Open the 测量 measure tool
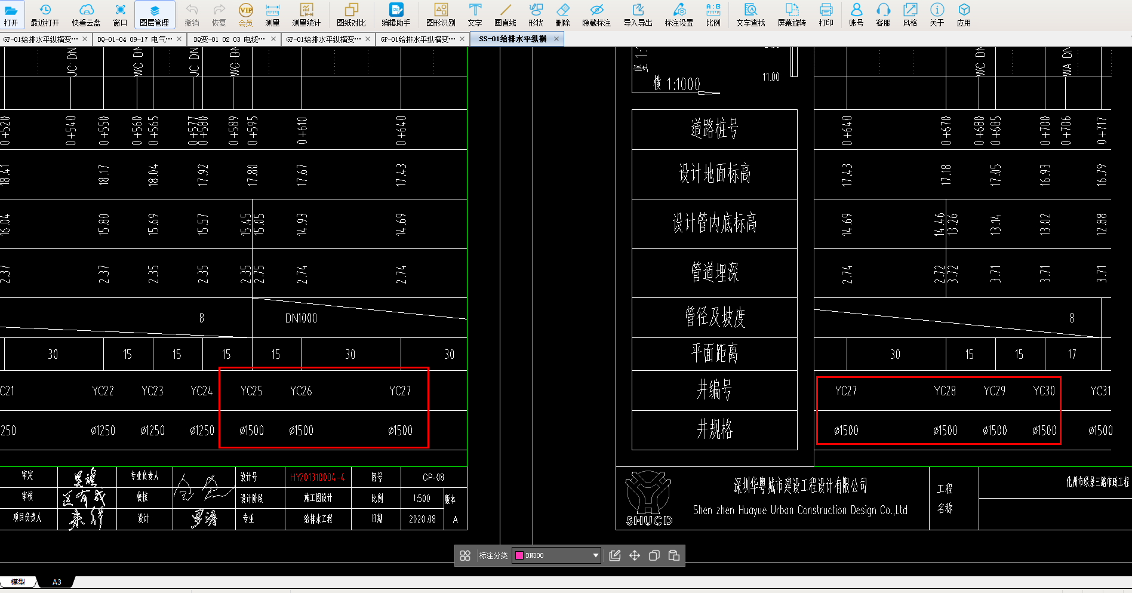Screen dimensions: 1132x593 [x=272, y=15]
